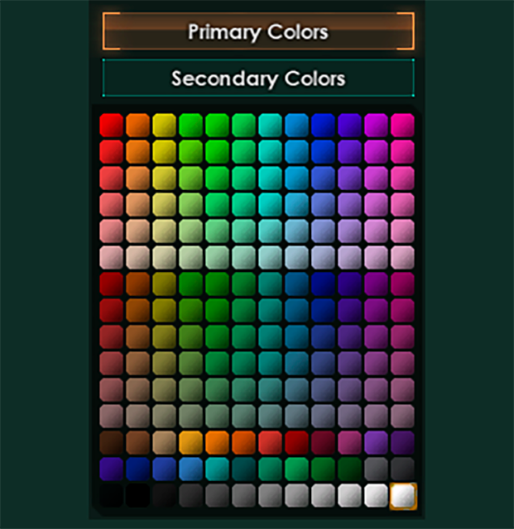
Task: Select the bright teal swatch in the second-to-last row
Action: coord(218,469)
